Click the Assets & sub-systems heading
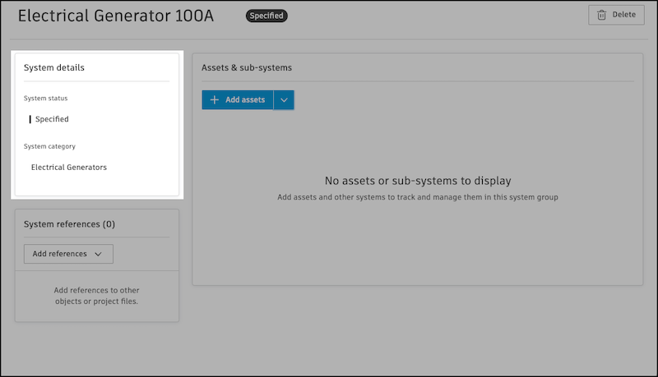Screen dimensions: 658x377 point(247,67)
